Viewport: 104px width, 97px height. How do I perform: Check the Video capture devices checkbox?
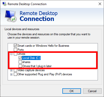[15, 70]
